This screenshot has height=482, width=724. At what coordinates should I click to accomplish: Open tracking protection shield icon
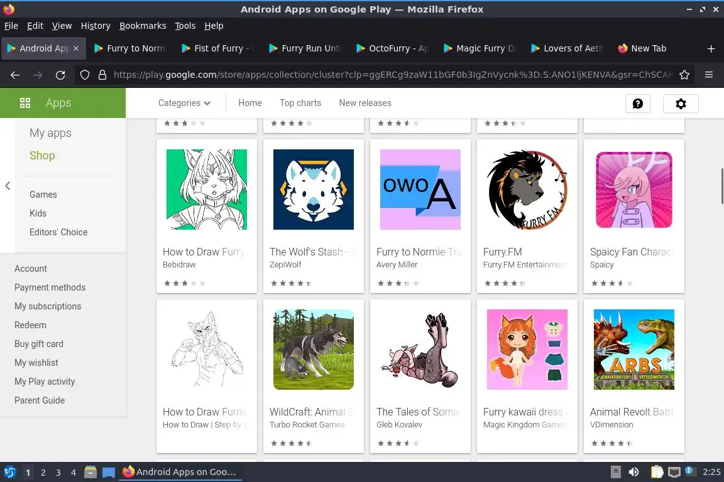84,75
